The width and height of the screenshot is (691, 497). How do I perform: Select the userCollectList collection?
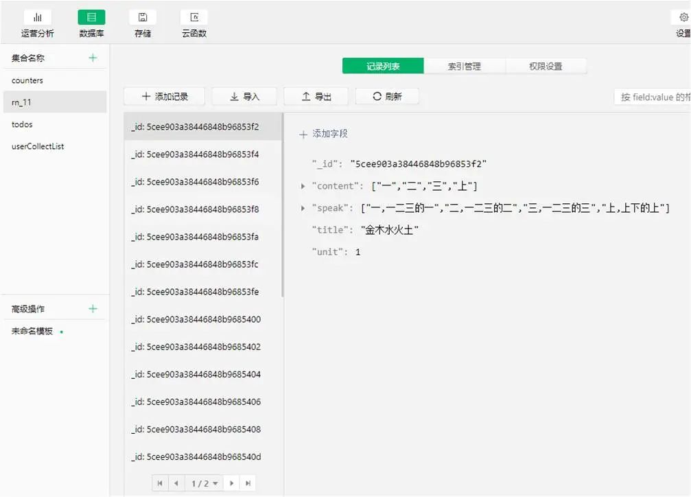(55, 146)
